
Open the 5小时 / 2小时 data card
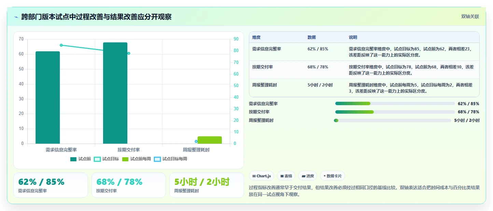pos(207,185)
